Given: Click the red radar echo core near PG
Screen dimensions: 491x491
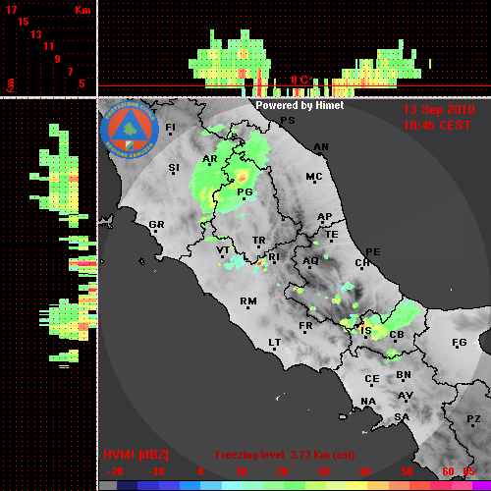Looking at the screenshot, I should (243, 178).
